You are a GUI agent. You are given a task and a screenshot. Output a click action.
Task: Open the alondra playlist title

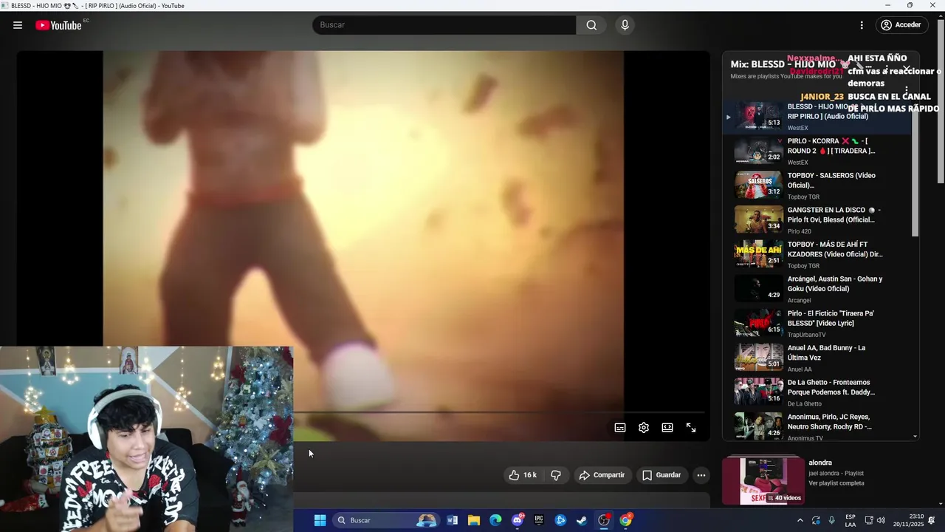pos(820,463)
